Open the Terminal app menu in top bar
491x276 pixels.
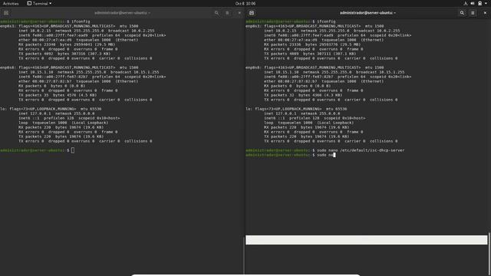tap(39, 3)
